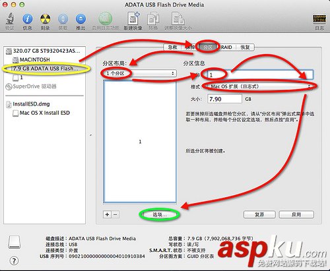
Task: Click the Verify (验证) microscope toolbar icon
Action: 10,19
